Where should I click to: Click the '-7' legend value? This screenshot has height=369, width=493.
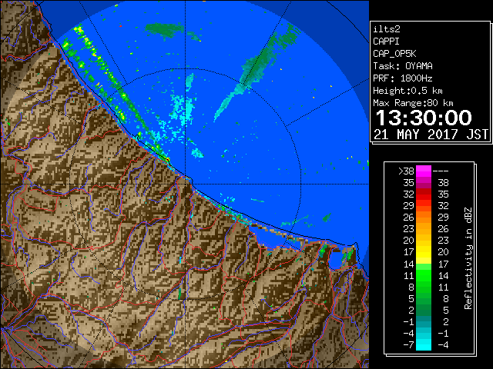[408, 345]
